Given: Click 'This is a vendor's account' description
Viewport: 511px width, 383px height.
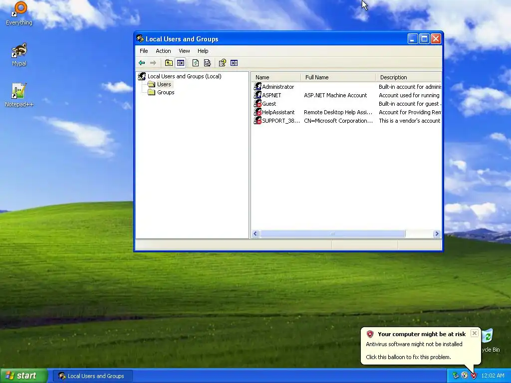Looking at the screenshot, I should [409, 121].
